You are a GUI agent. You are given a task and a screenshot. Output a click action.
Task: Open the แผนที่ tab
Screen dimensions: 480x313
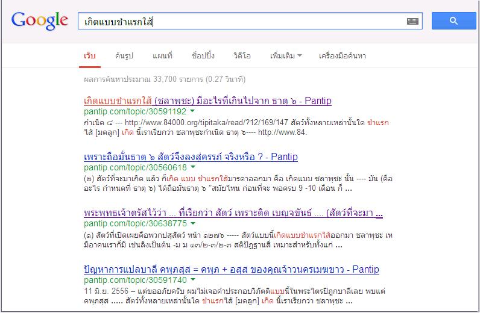(163, 56)
